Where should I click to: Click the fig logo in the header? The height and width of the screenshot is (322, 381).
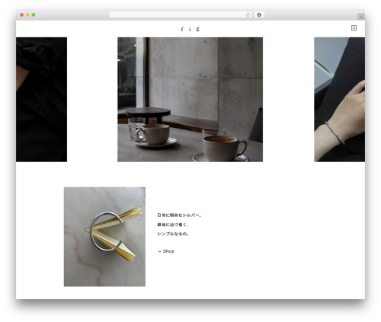point(190,29)
